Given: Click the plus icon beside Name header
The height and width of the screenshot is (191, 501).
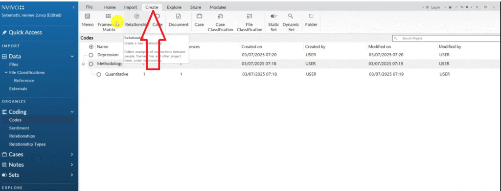Looking at the screenshot, I should [x=91, y=46].
